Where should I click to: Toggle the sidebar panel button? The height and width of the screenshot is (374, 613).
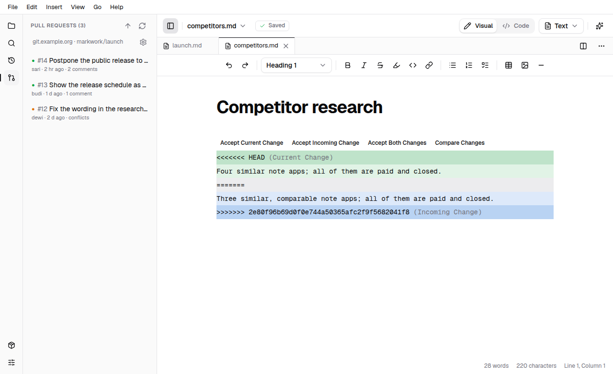pyautogui.click(x=170, y=26)
